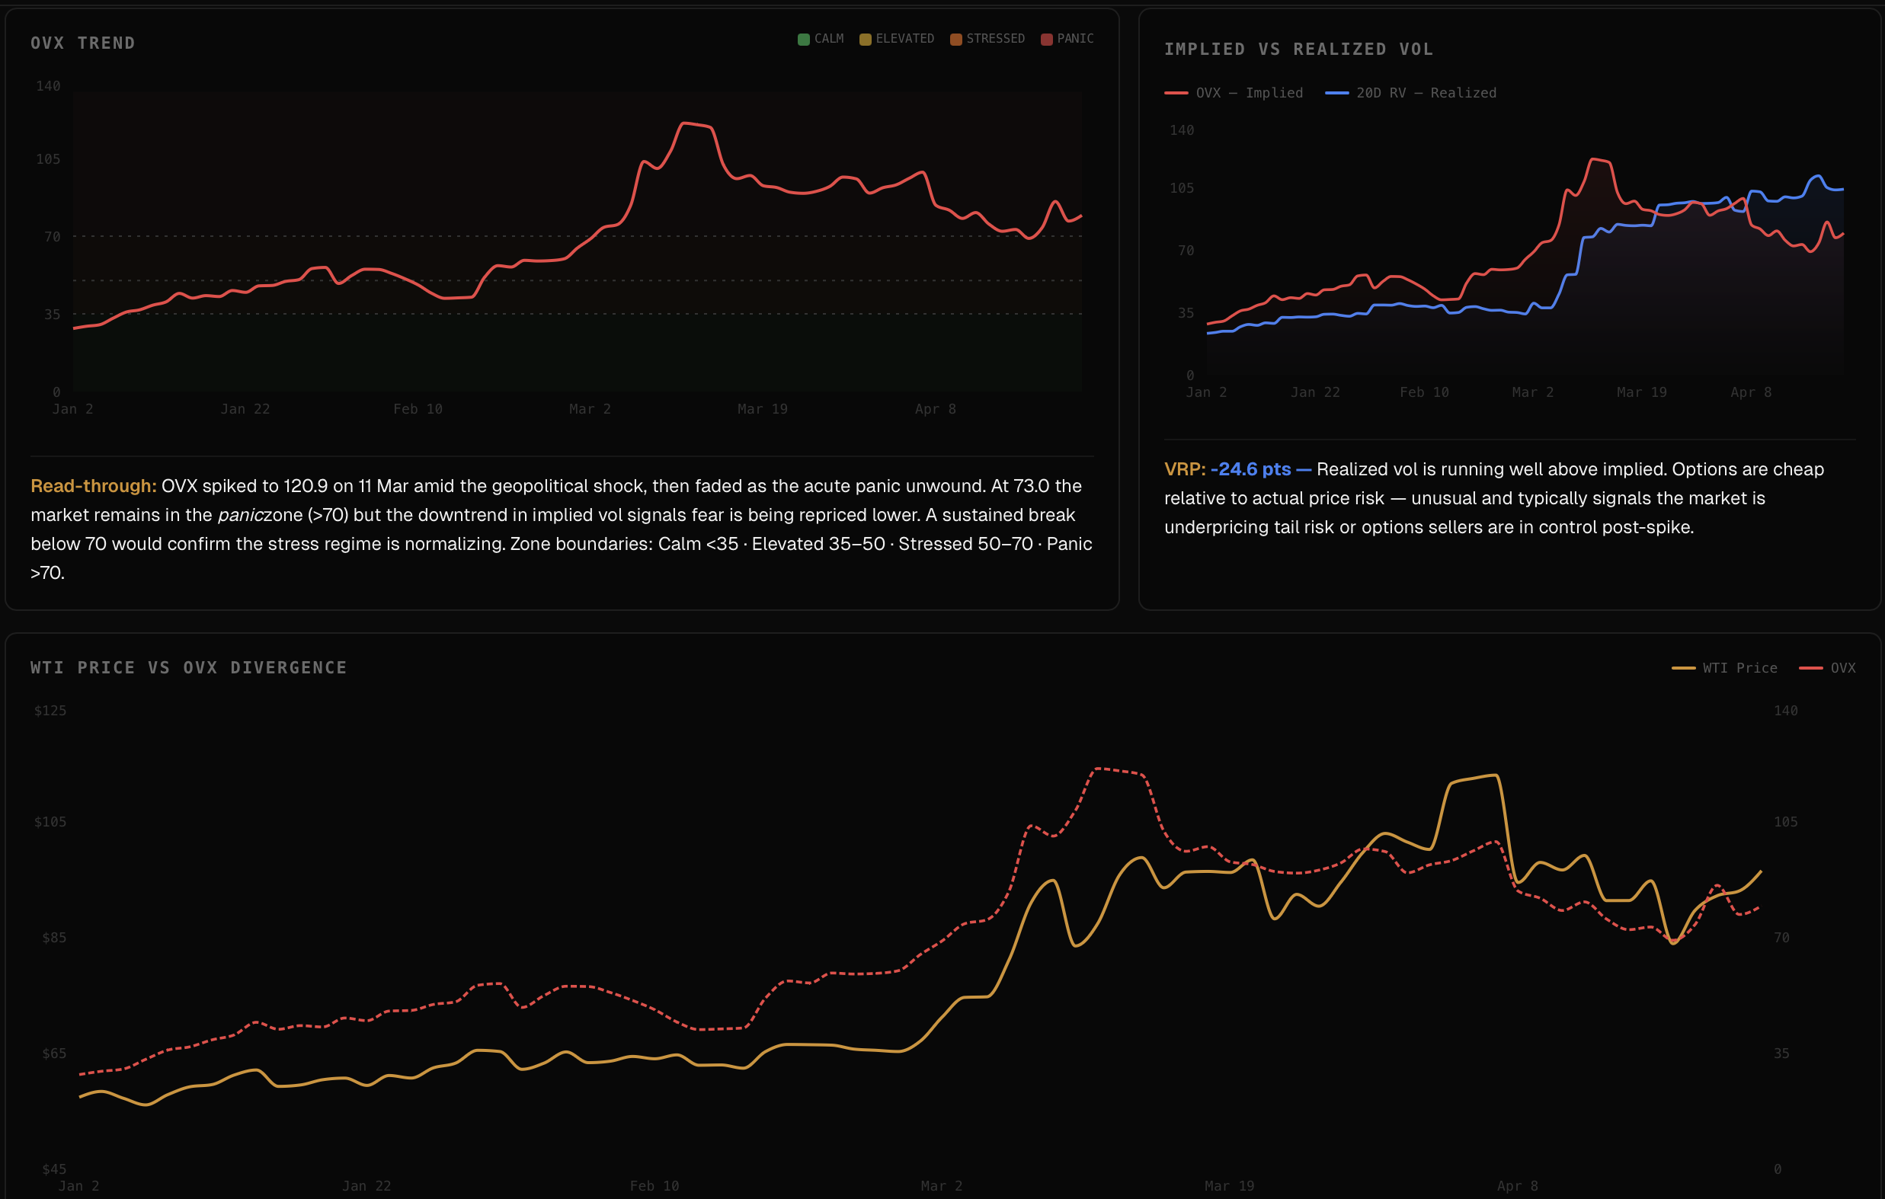The image size is (1885, 1199).
Task: Click the 105 y-axis label on the Implied vs Realized chart
Action: pyautogui.click(x=1182, y=189)
